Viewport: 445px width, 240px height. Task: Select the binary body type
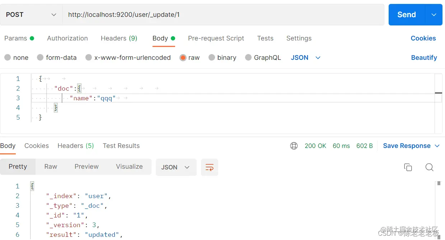[222, 58]
